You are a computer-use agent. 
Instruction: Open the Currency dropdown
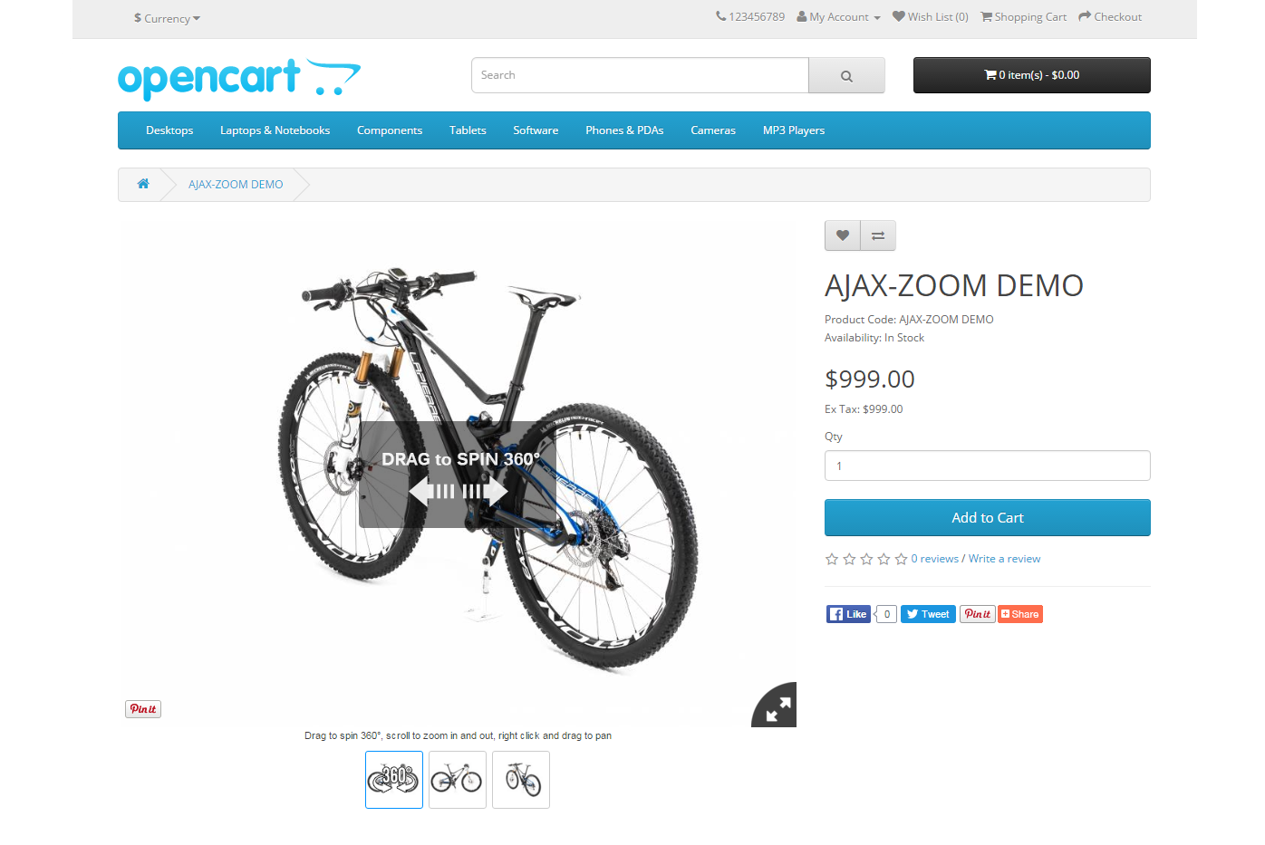point(167,18)
